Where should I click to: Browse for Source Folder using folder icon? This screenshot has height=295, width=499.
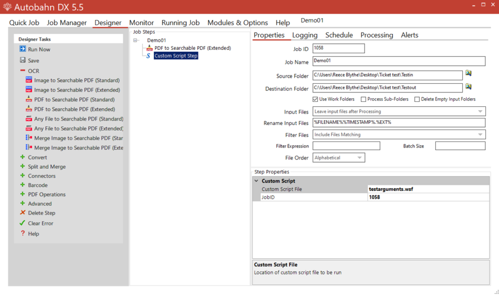pos(468,73)
